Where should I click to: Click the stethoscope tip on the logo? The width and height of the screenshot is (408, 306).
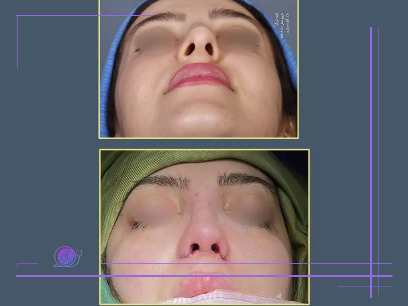[x=79, y=252]
